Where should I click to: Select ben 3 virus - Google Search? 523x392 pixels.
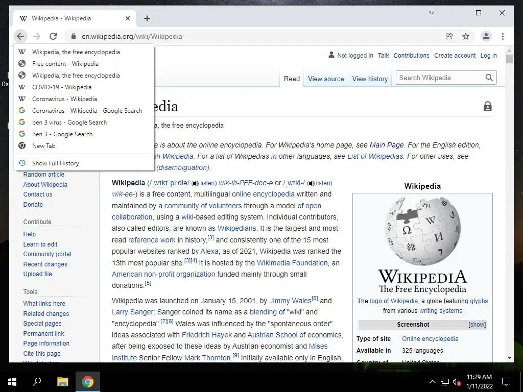point(84,122)
